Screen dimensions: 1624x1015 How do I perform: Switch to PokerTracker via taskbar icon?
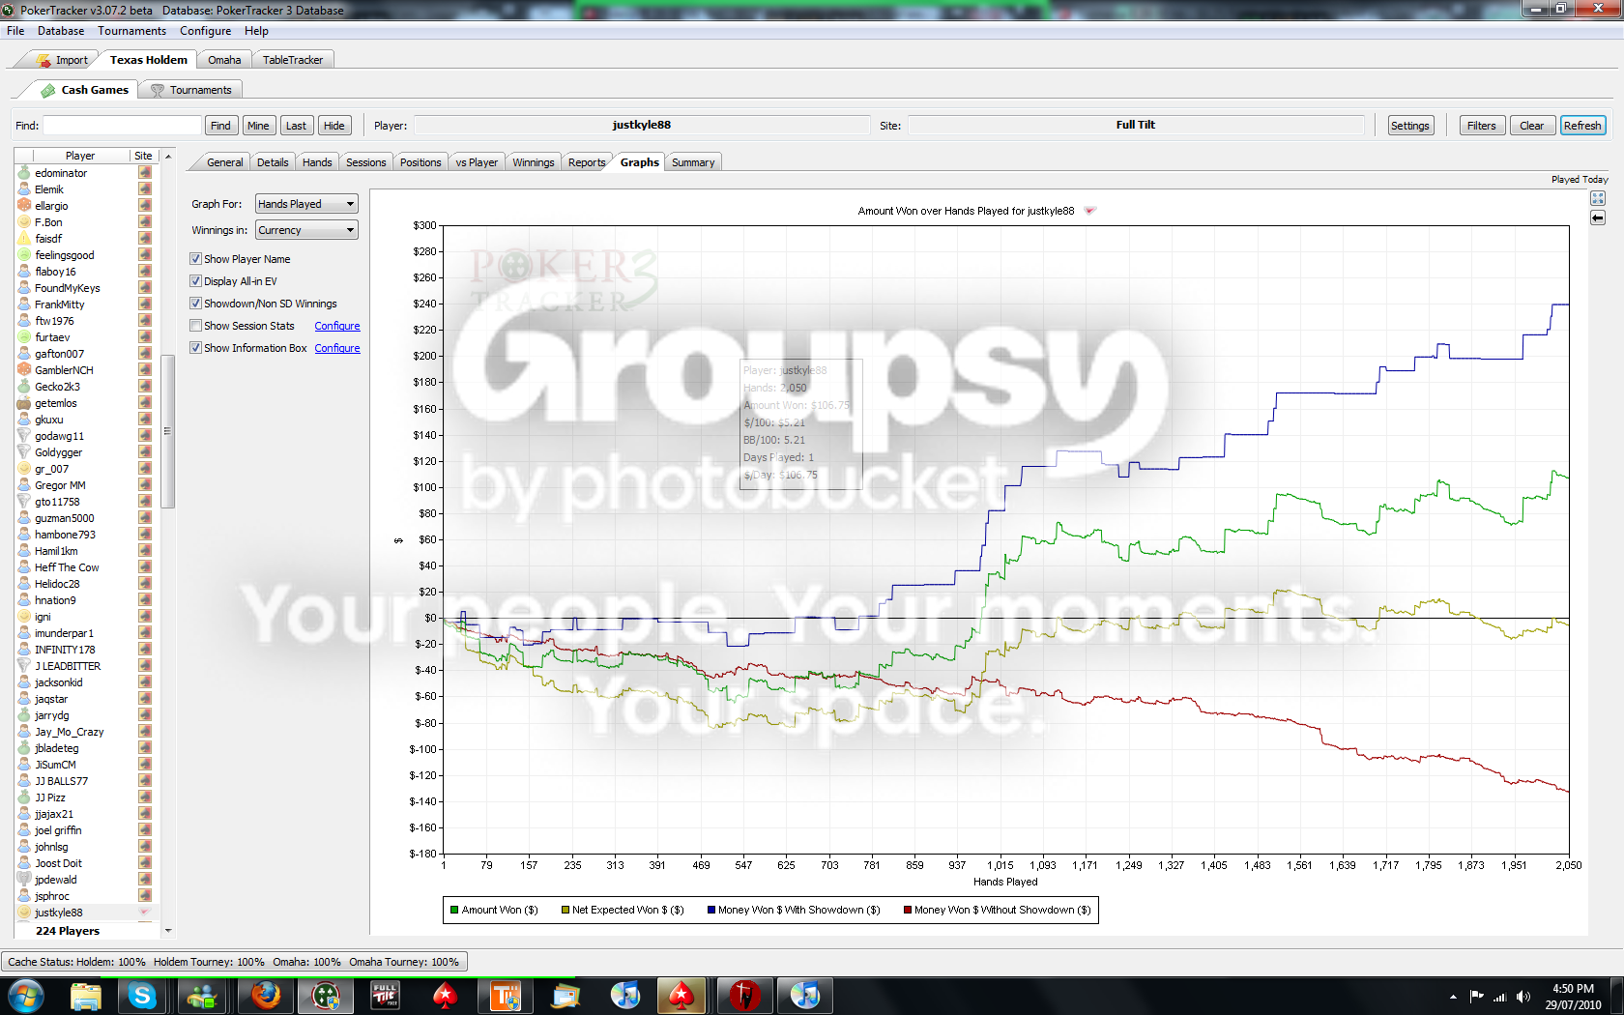325,996
